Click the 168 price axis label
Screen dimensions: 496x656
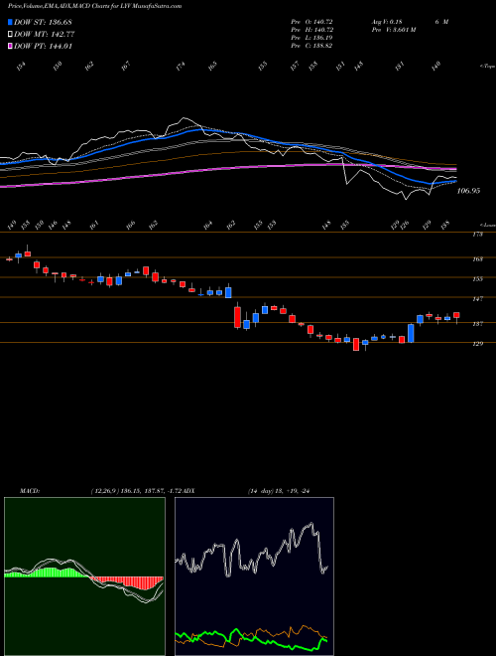[478, 259]
